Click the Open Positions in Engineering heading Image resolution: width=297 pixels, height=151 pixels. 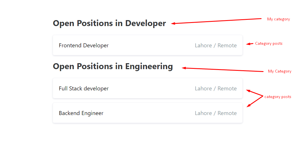click(x=113, y=66)
